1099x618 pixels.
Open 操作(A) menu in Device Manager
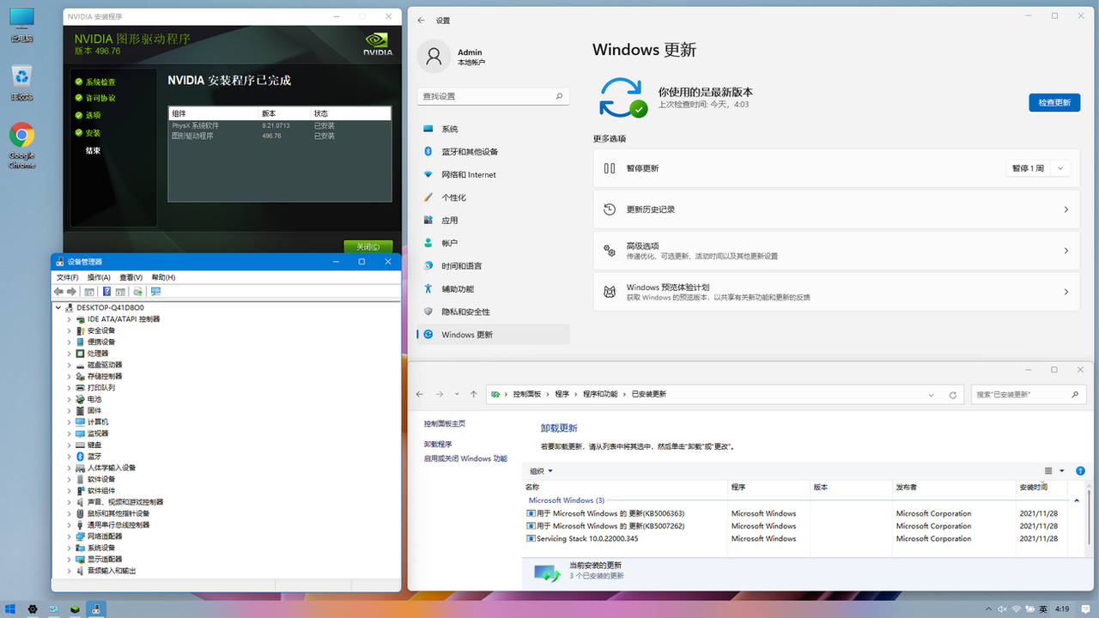point(99,277)
